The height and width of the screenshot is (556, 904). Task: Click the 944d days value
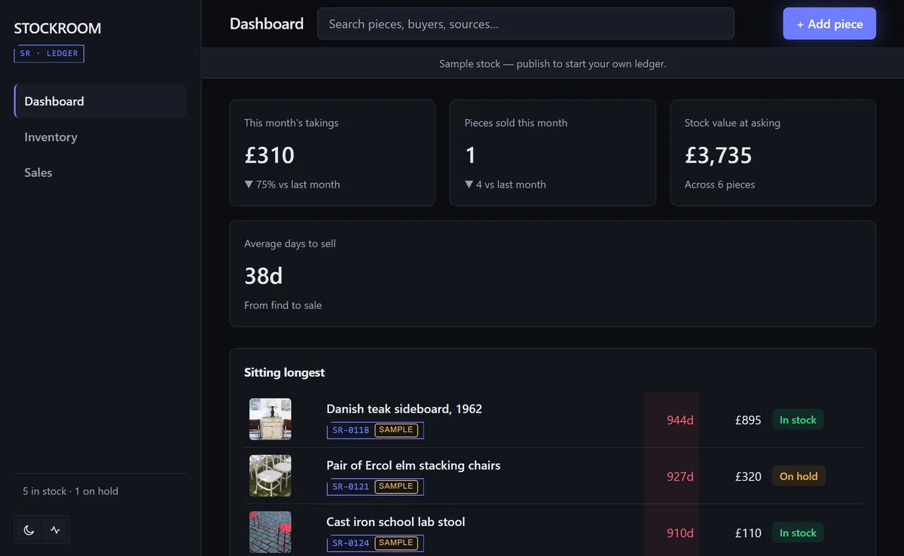click(x=680, y=420)
